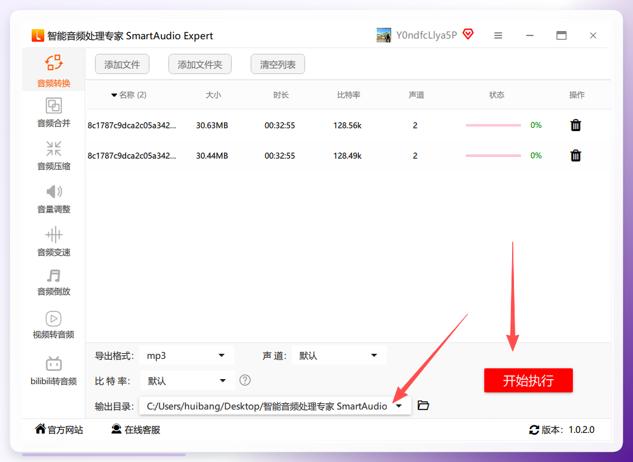
Task: Close the SmartAudio Expert window
Action: click(592, 35)
